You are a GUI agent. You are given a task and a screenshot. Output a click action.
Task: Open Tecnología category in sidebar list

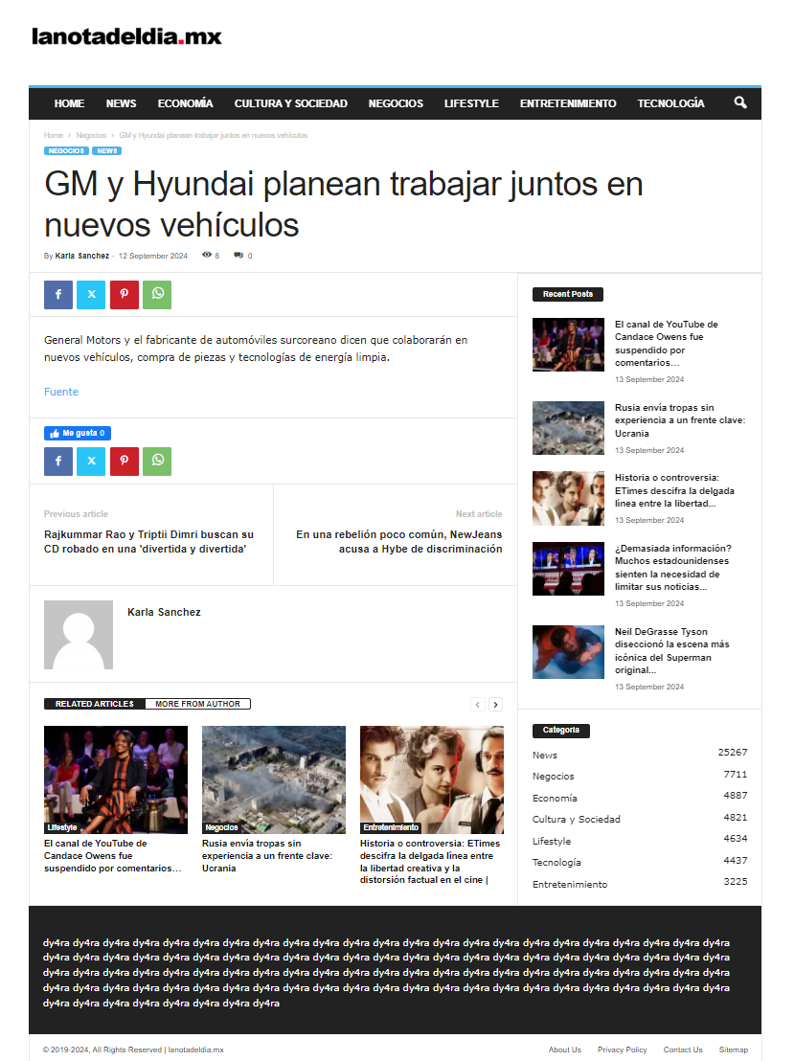pos(640,862)
